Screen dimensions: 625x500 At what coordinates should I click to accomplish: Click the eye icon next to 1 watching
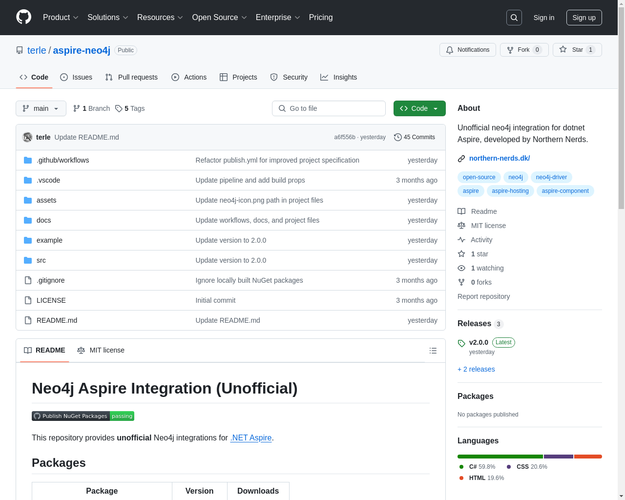[461, 268]
